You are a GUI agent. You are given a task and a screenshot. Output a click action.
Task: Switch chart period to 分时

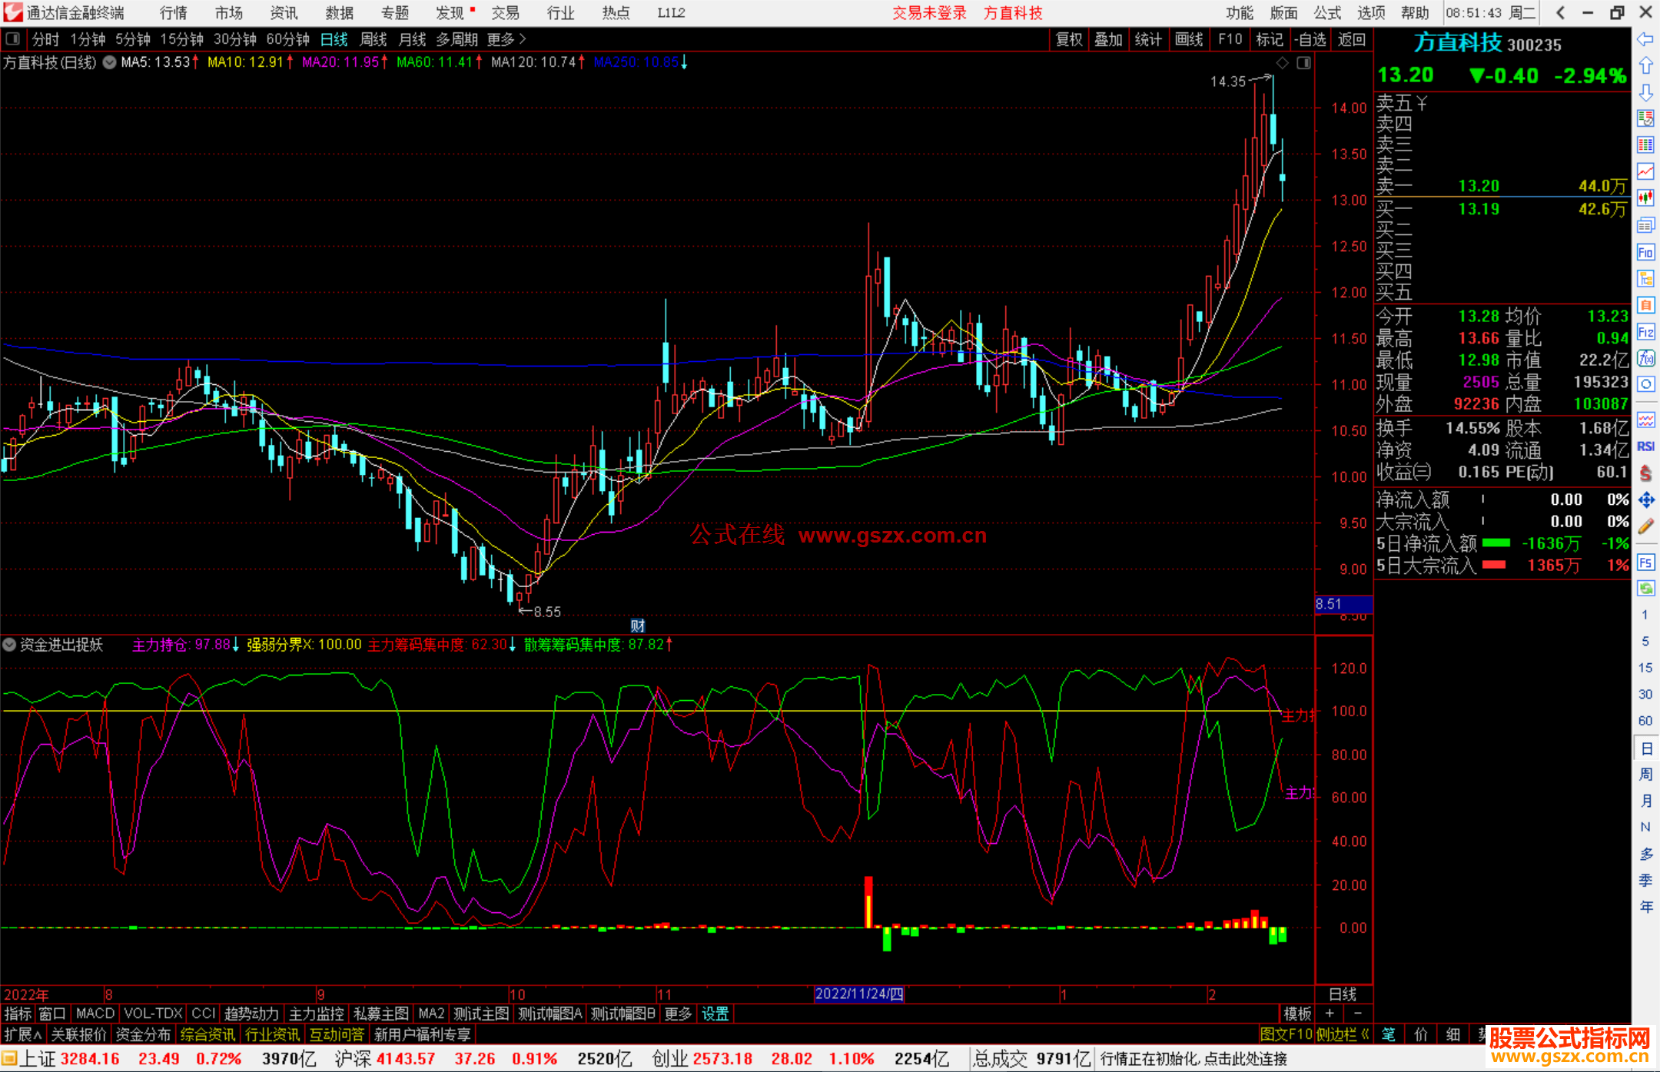[x=45, y=39]
